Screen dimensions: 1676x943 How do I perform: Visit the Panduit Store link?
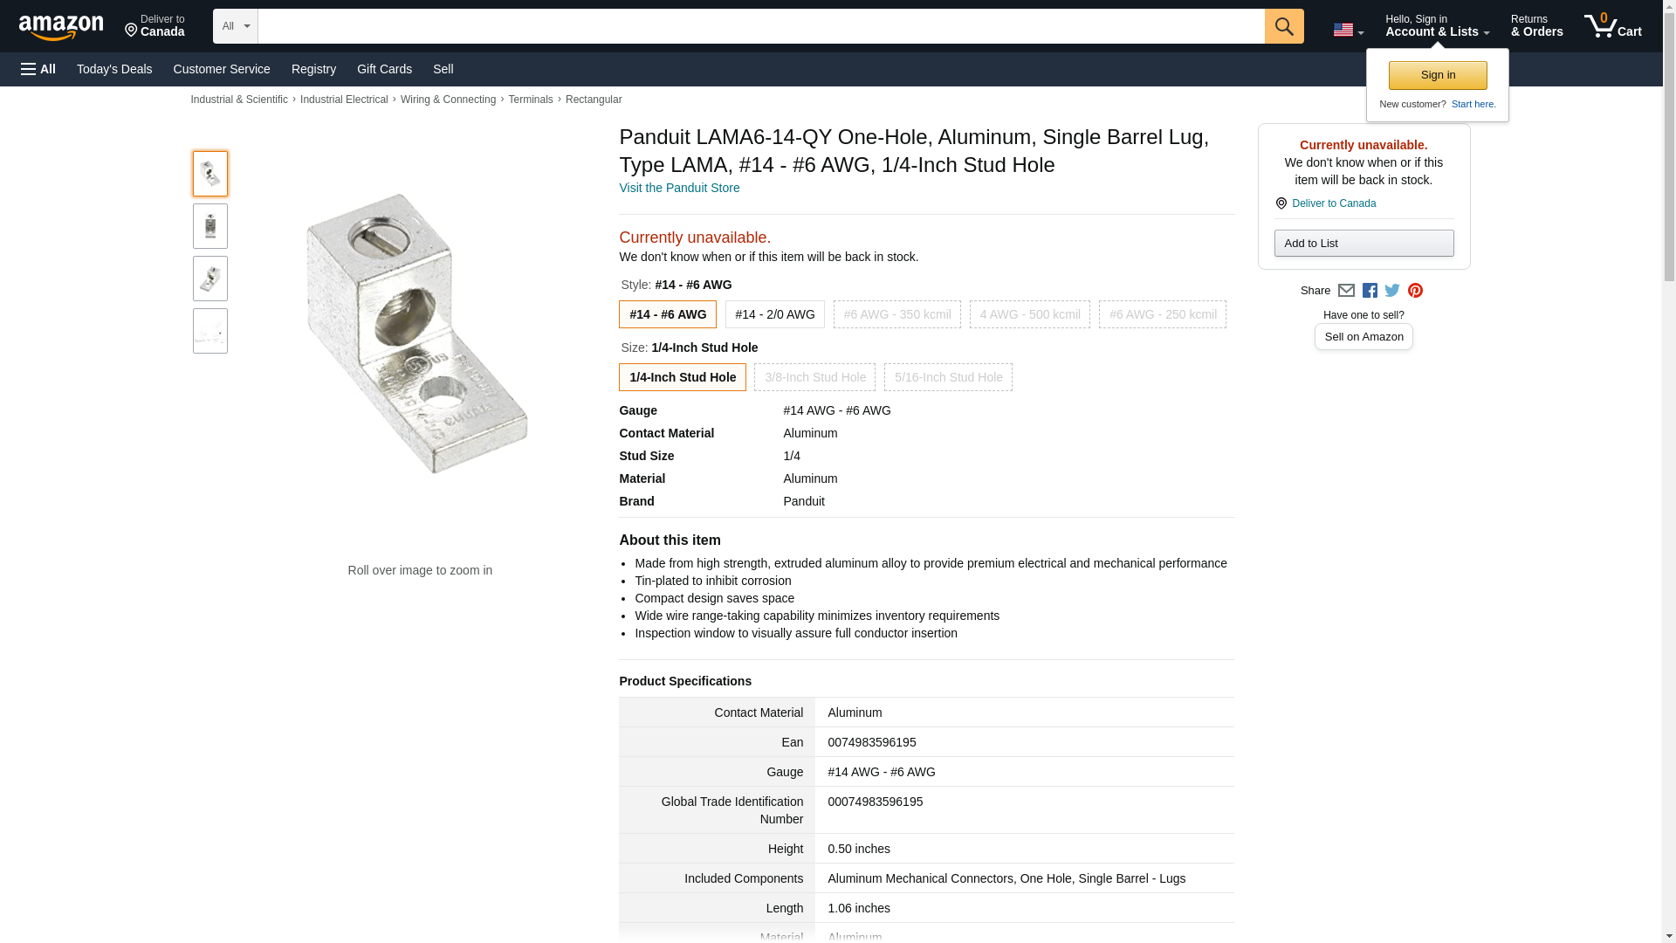point(679,188)
